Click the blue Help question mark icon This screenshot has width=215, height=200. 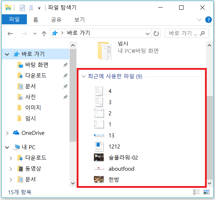[x=209, y=20]
